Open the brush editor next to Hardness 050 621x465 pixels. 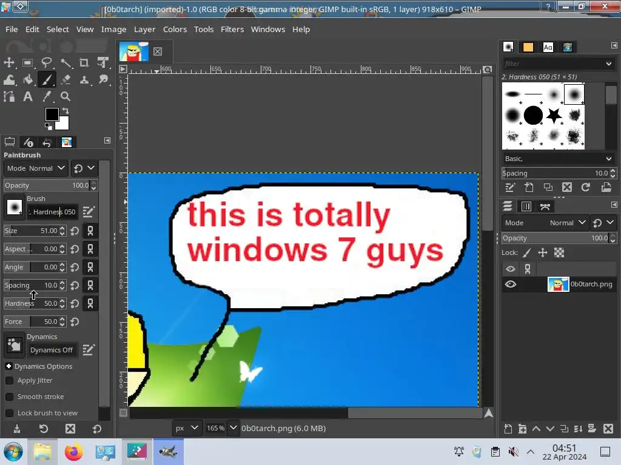coord(89,212)
